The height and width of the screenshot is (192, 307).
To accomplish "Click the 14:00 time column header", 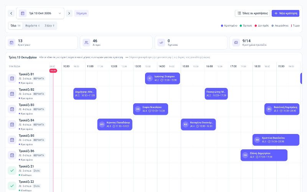I will click(x=162, y=66).
